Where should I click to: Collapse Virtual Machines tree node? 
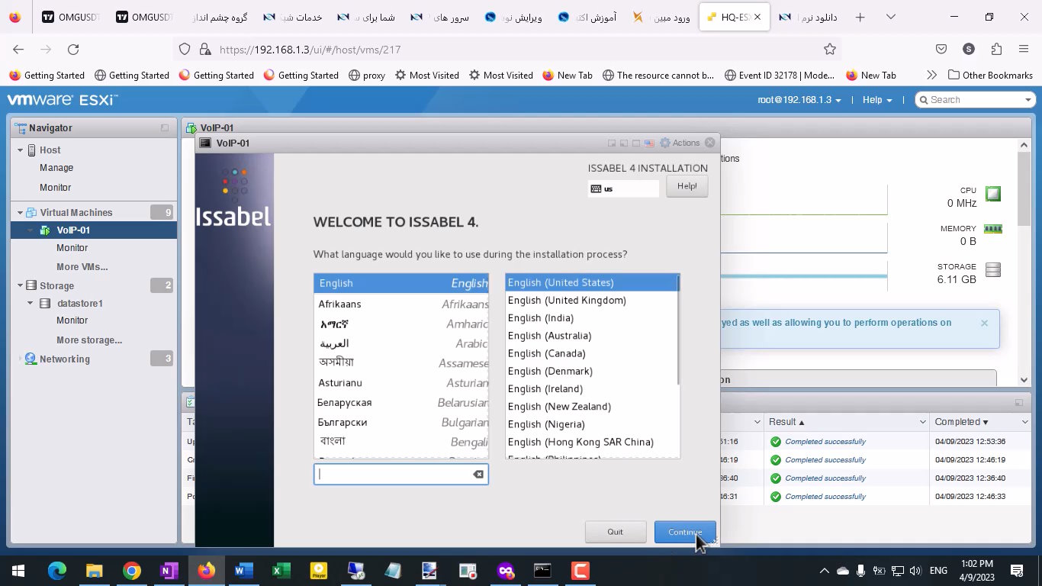click(21, 213)
